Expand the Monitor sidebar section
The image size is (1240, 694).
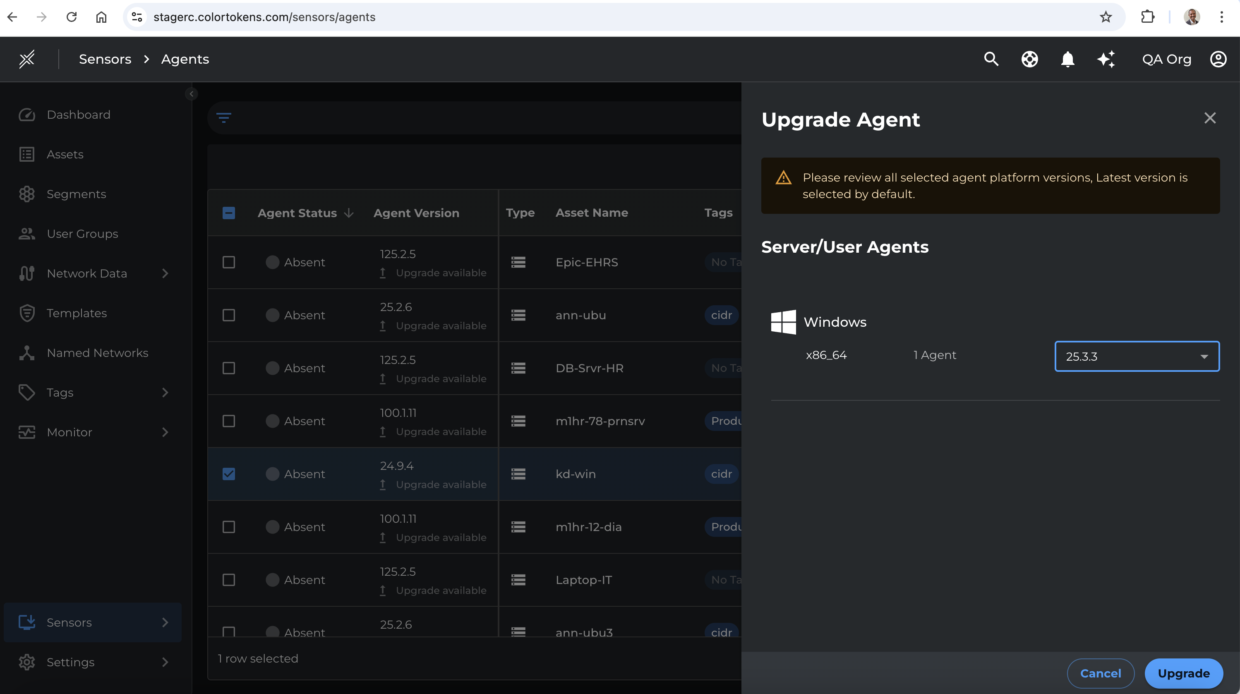(x=165, y=432)
